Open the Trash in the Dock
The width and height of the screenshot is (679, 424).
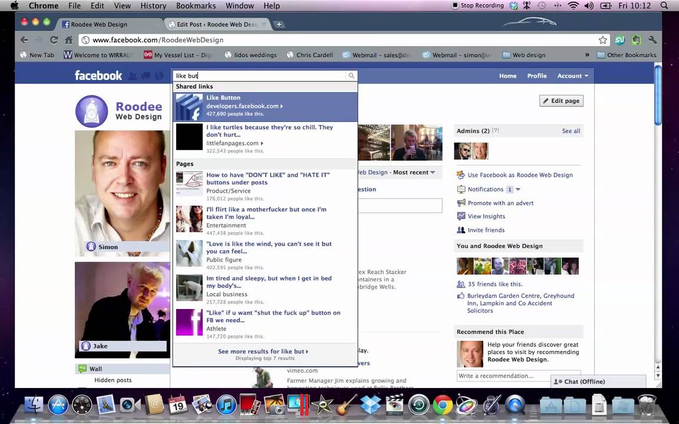click(647, 405)
